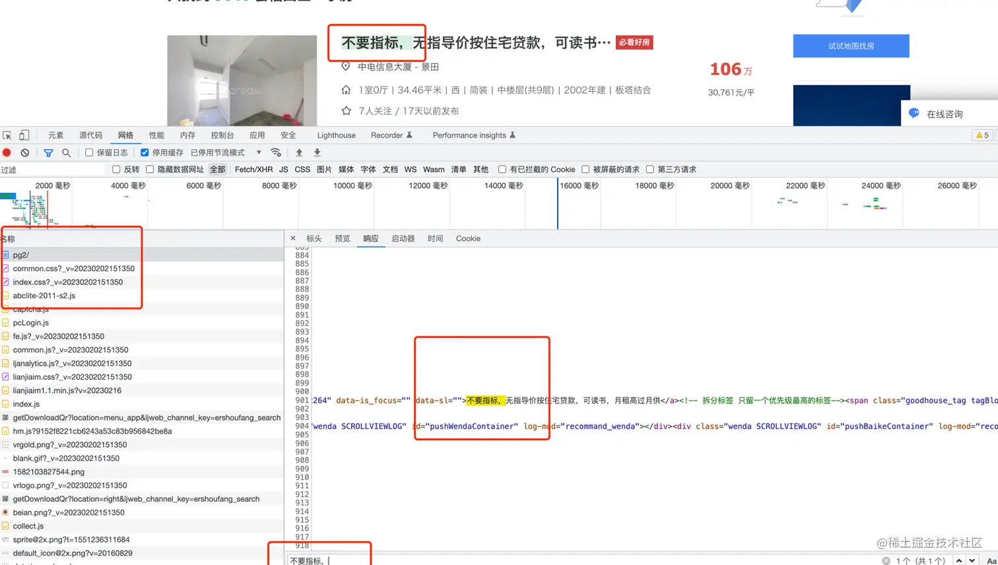Export HAR file download arrow

pos(317,152)
